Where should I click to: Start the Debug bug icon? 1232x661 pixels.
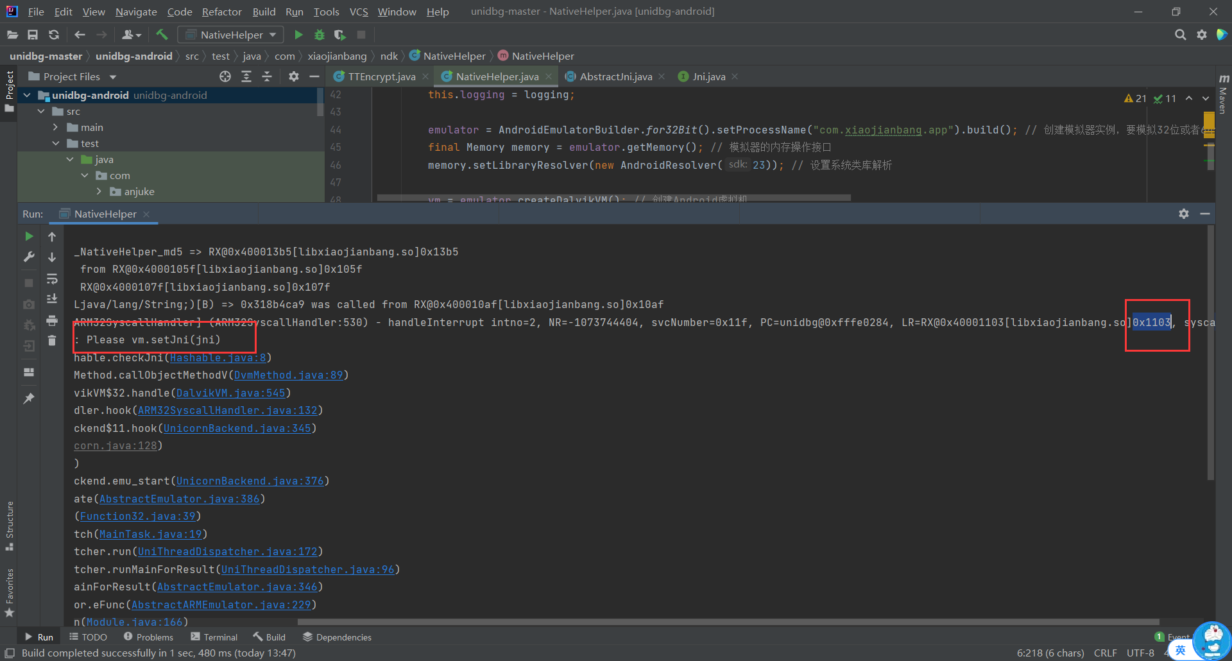319,35
